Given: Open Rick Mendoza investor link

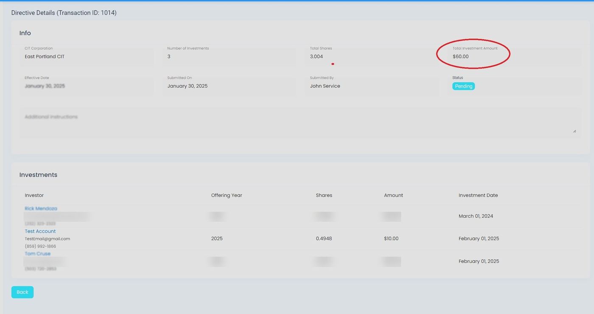Looking at the screenshot, I should [x=41, y=208].
